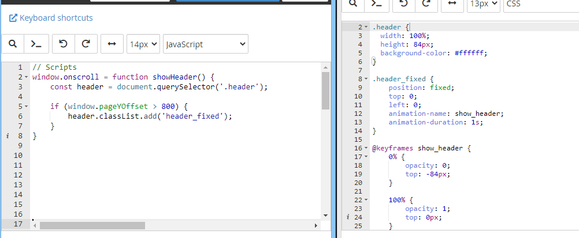Click 'showHeader' function name in JavaScript
579x238 pixels.
(x=175, y=77)
